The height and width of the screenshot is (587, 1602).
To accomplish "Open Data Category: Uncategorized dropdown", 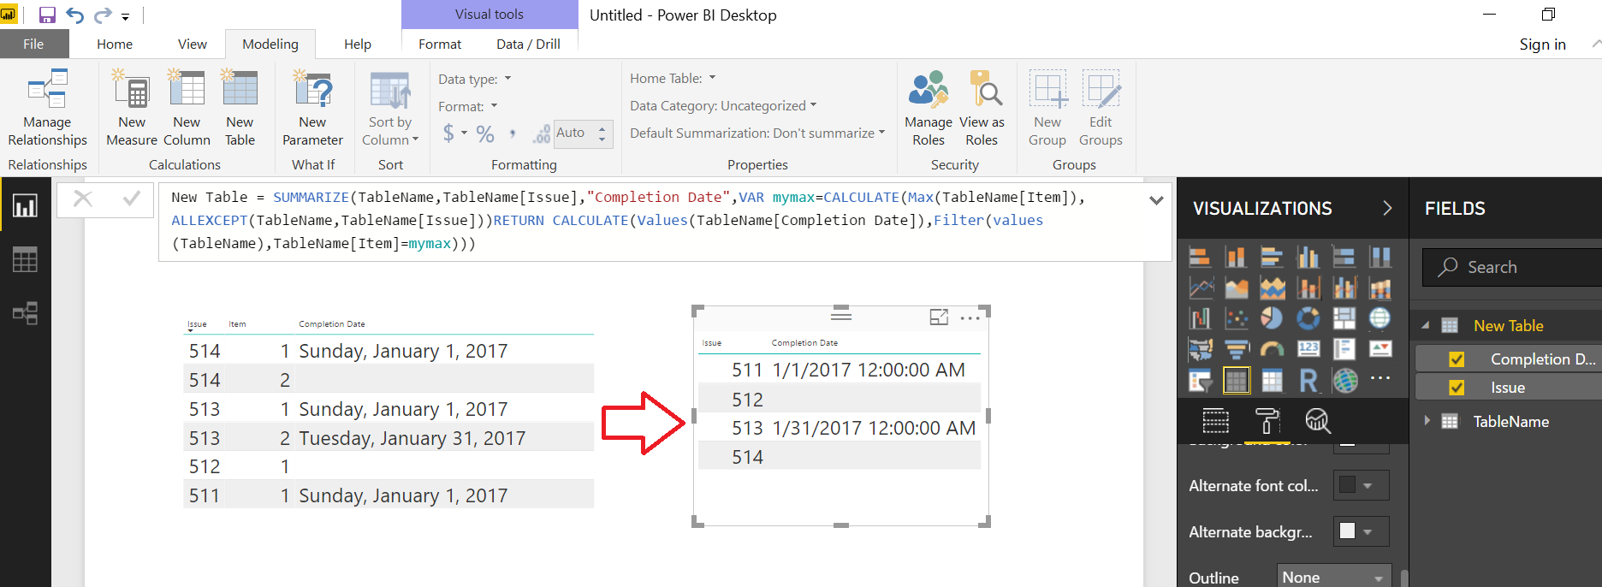I will (723, 105).
